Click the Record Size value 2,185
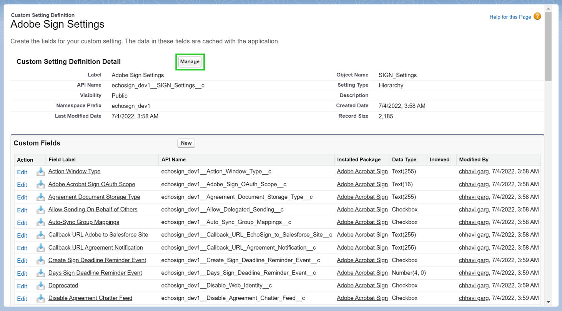562x311 pixels. (386, 116)
